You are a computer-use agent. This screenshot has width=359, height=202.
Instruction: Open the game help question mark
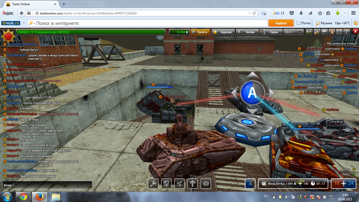pos(347,32)
